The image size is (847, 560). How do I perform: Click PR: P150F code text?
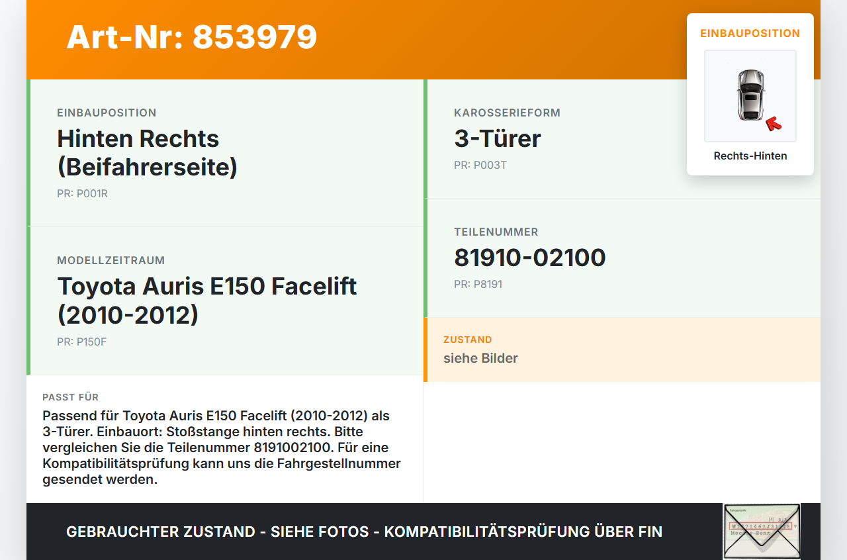[81, 342]
